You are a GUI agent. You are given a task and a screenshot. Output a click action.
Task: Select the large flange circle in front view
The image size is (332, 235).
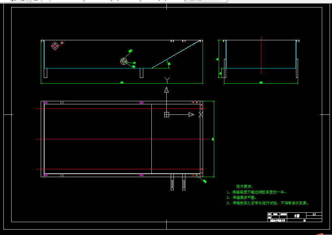pyautogui.click(x=55, y=46)
